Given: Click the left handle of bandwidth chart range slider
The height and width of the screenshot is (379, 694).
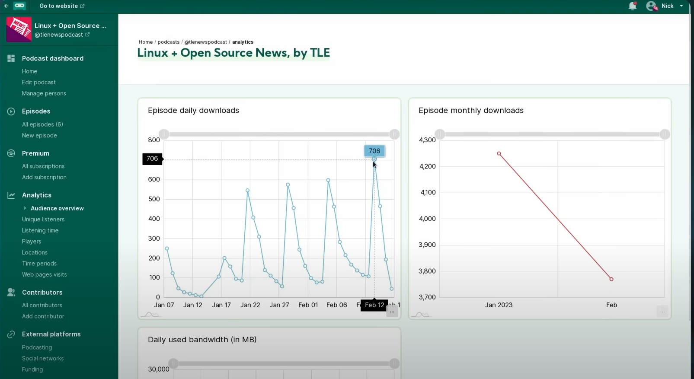Looking at the screenshot, I should click(173, 364).
